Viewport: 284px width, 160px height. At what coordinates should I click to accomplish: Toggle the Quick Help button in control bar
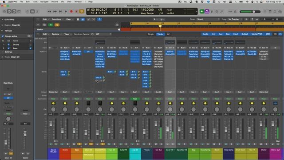[x=14, y=12]
